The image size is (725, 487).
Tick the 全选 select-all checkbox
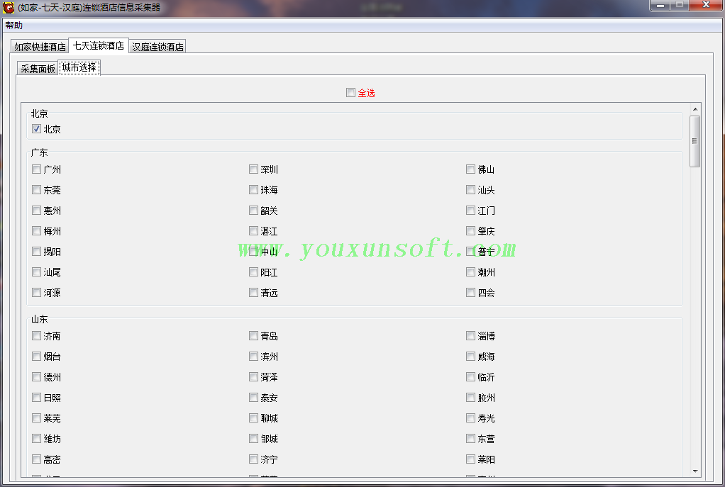click(x=350, y=93)
